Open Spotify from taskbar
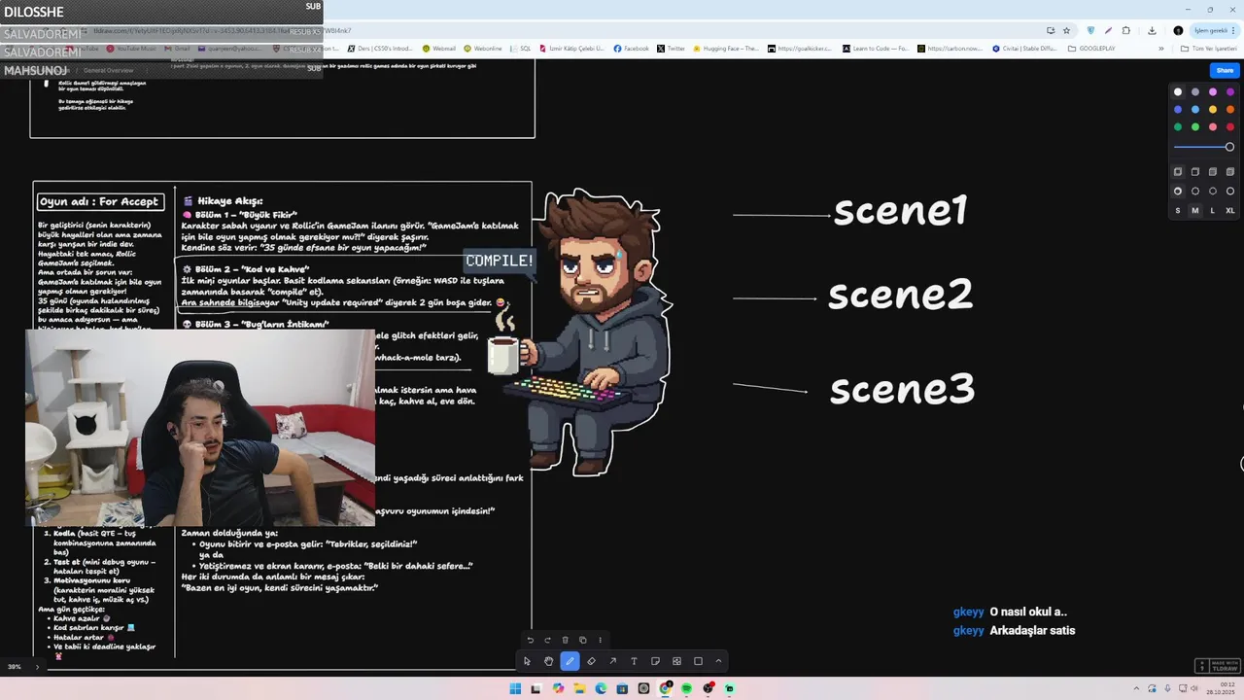The height and width of the screenshot is (700, 1244). coord(686,688)
